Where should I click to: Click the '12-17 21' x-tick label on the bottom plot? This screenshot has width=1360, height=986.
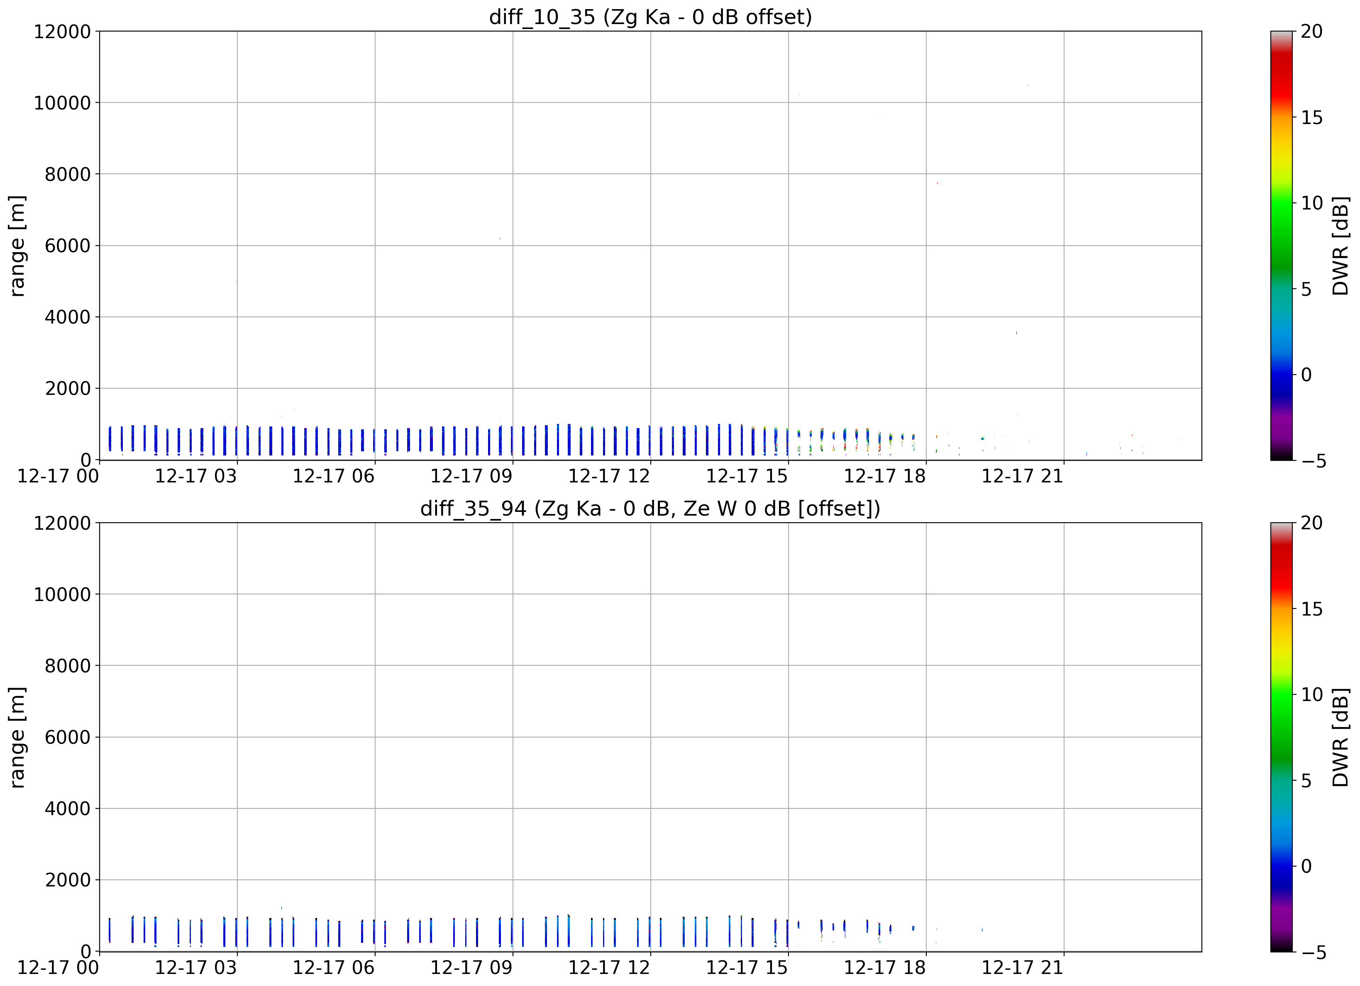tap(1023, 968)
